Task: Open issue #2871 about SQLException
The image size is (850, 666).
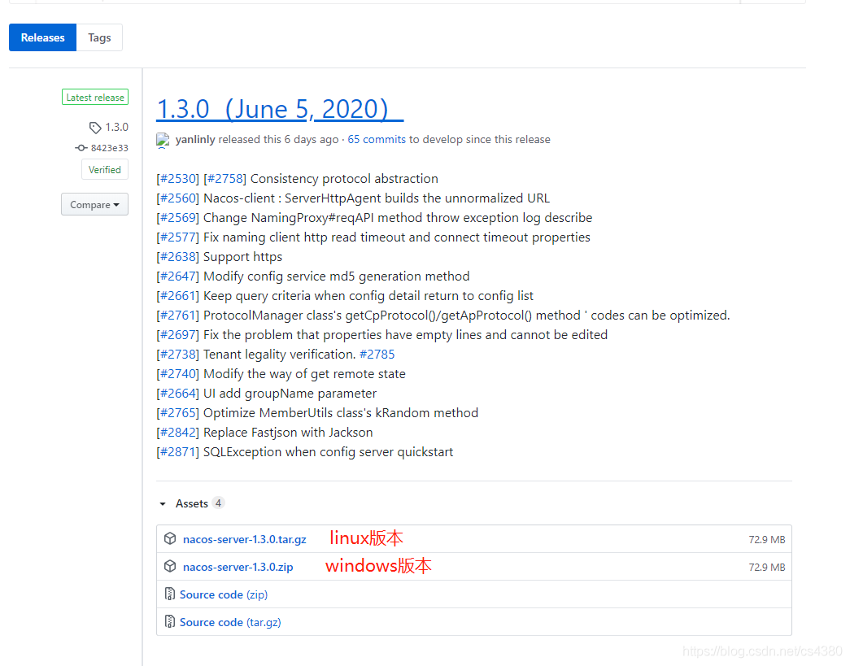Action: [x=178, y=452]
